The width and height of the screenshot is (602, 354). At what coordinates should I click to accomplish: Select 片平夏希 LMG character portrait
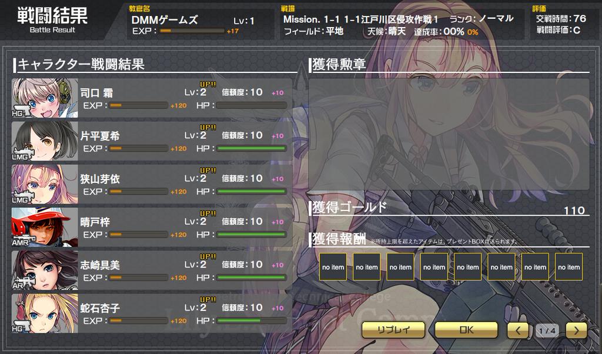(45, 141)
